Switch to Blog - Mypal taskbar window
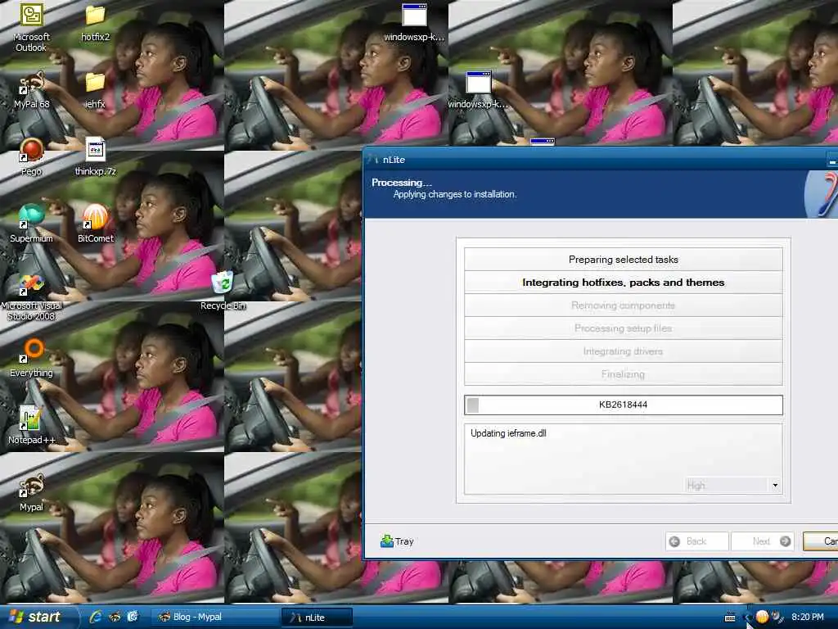This screenshot has height=629, width=838. (x=214, y=618)
